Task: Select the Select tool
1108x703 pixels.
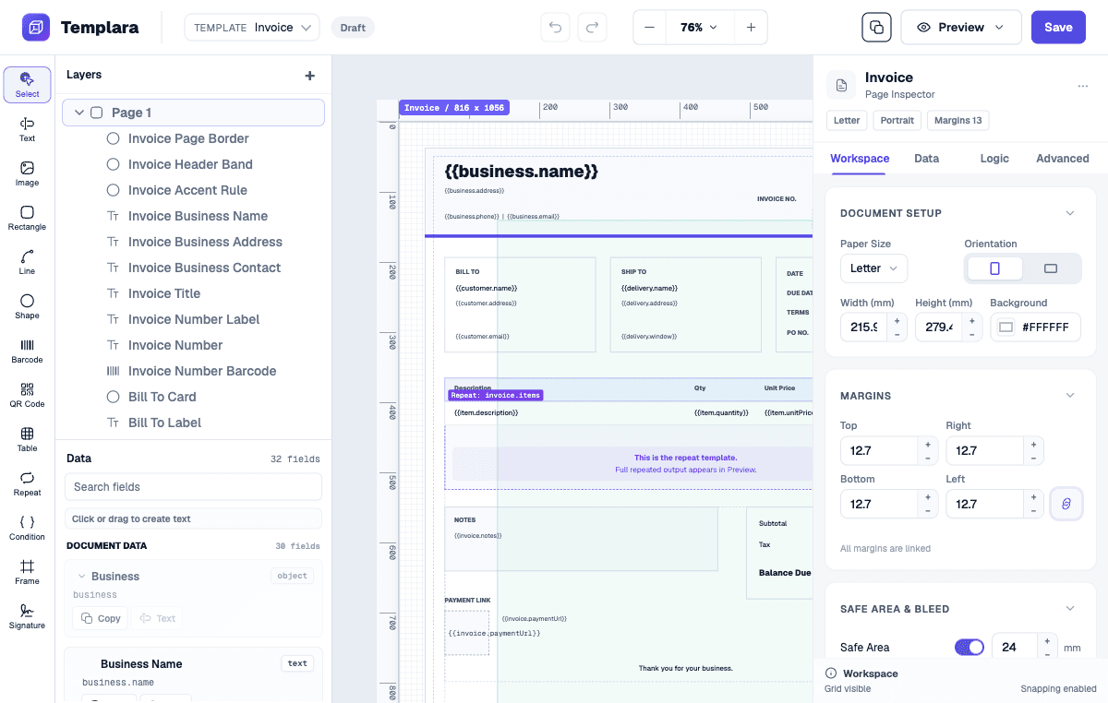Action: pos(27,85)
